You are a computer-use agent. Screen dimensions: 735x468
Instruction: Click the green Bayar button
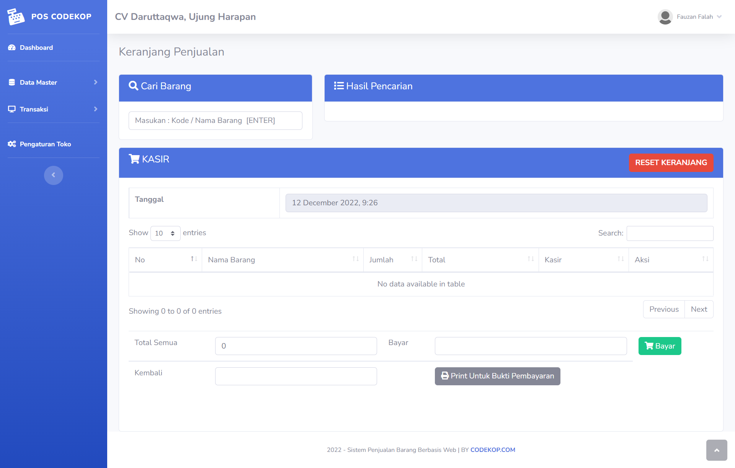click(660, 346)
